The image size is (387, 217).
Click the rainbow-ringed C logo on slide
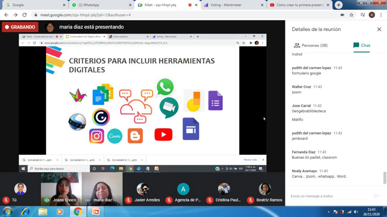(x=101, y=117)
